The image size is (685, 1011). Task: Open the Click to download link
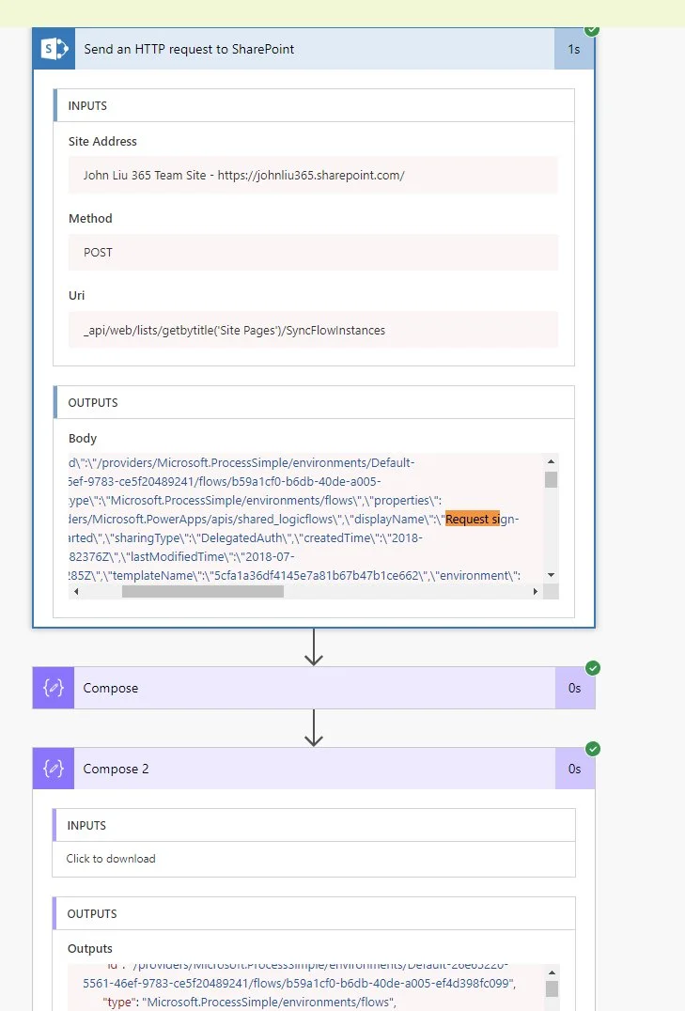(x=111, y=859)
